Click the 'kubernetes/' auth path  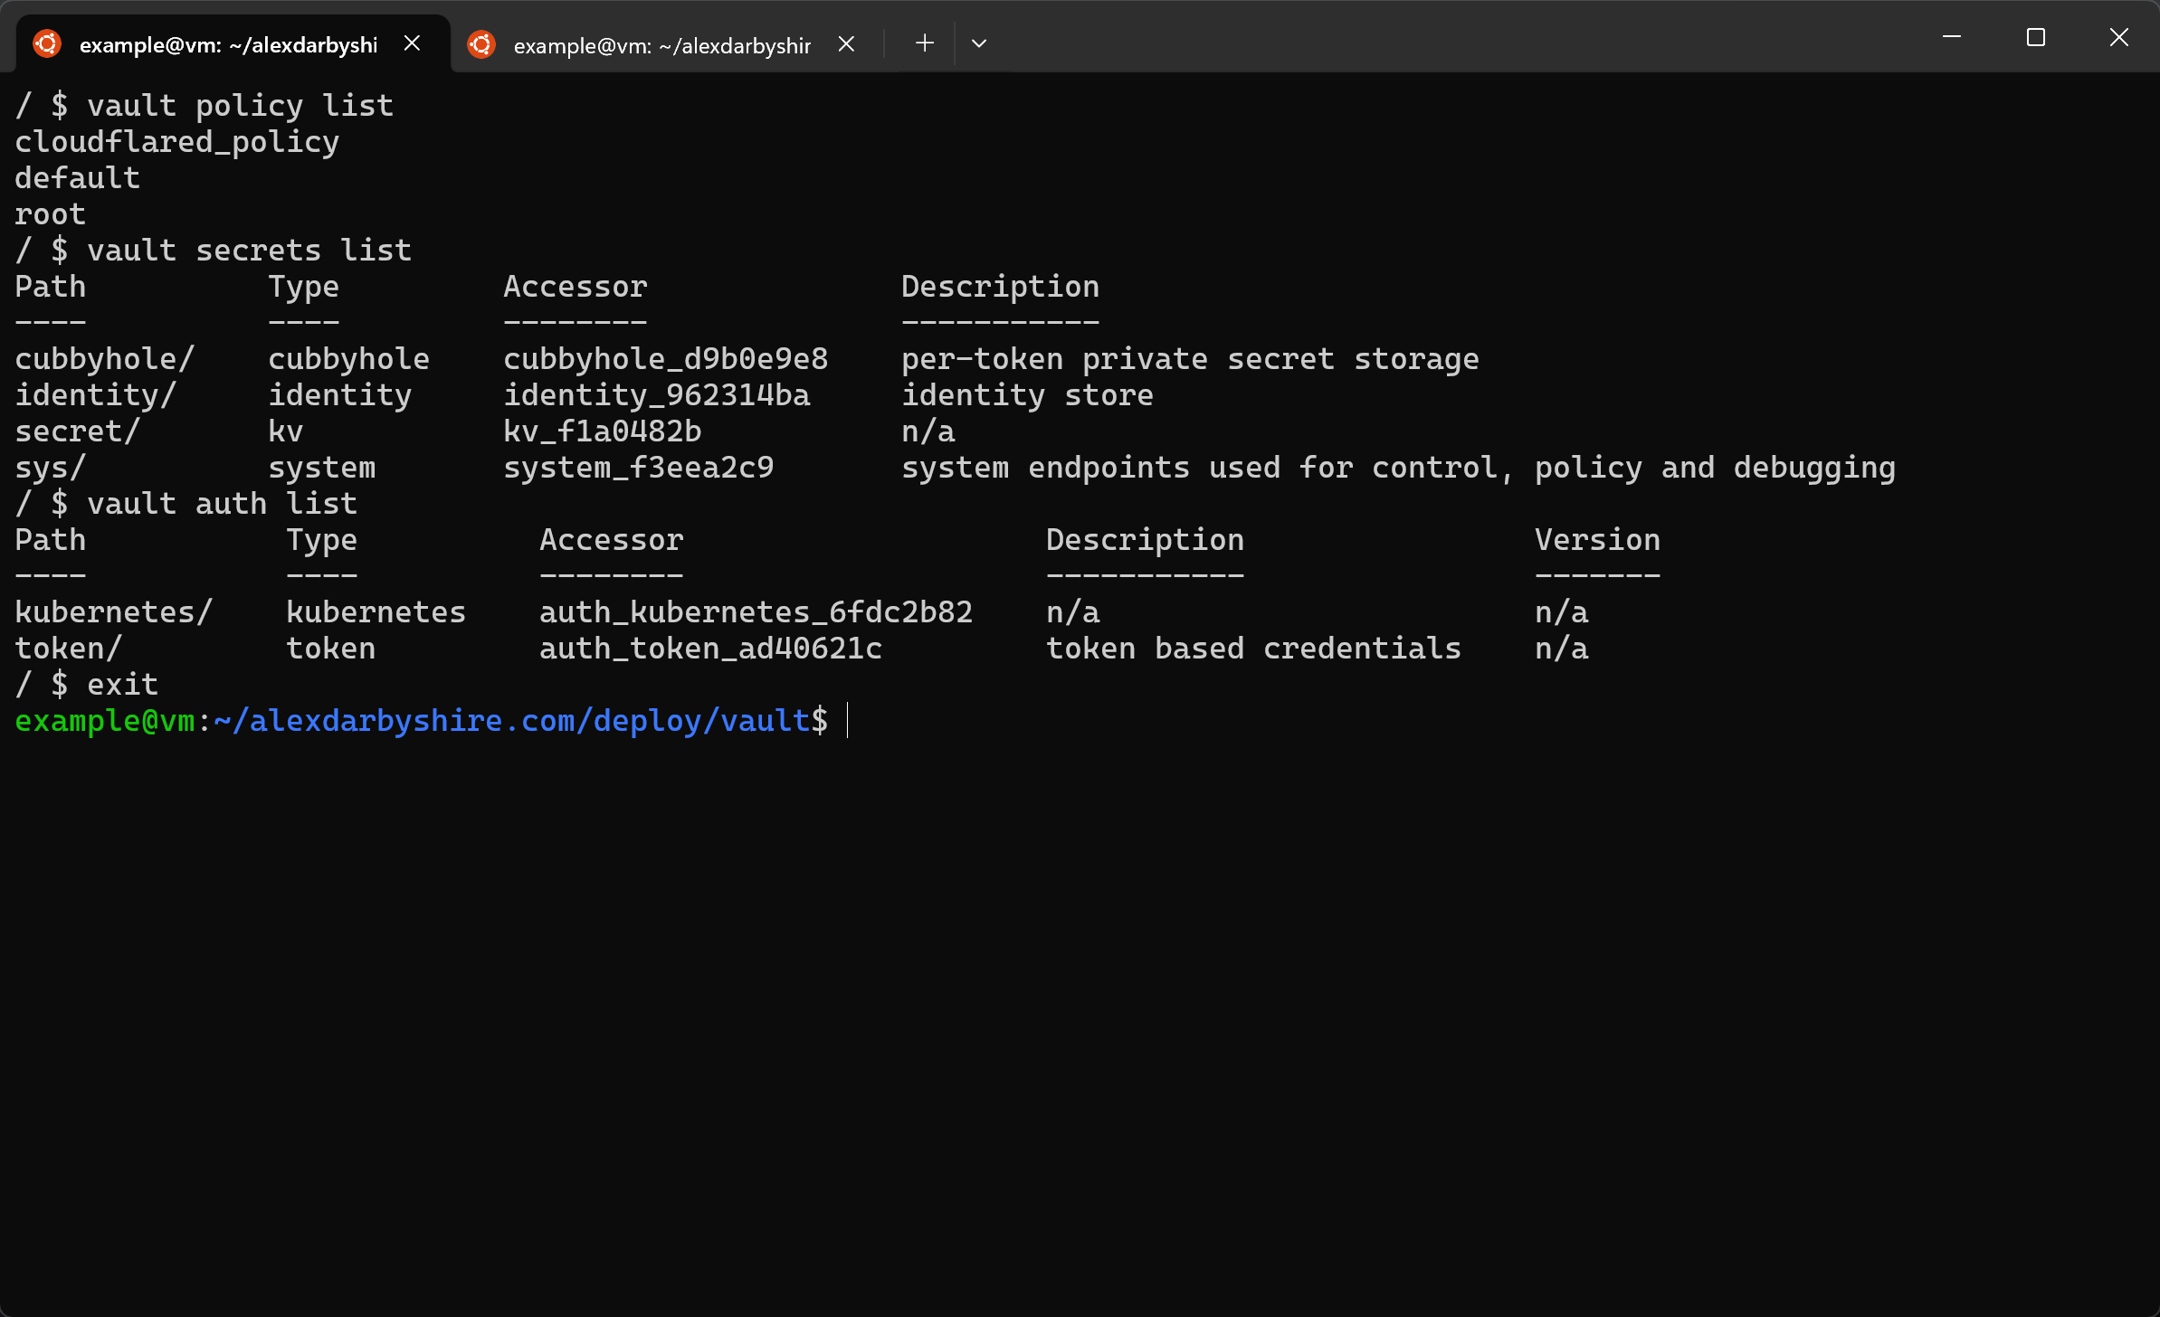(x=114, y=612)
